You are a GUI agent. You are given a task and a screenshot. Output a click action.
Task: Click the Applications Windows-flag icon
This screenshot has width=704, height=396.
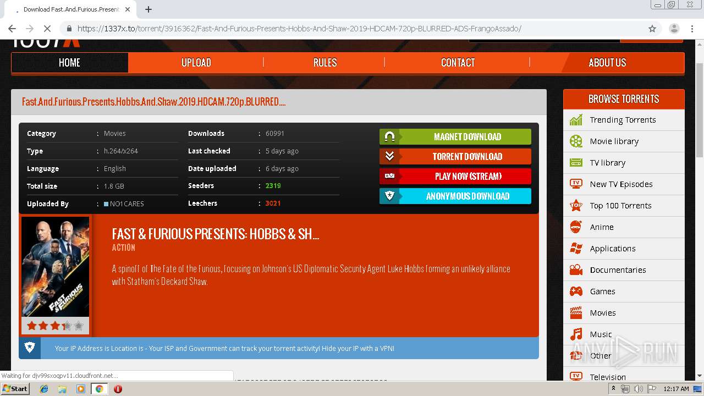(576, 249)
